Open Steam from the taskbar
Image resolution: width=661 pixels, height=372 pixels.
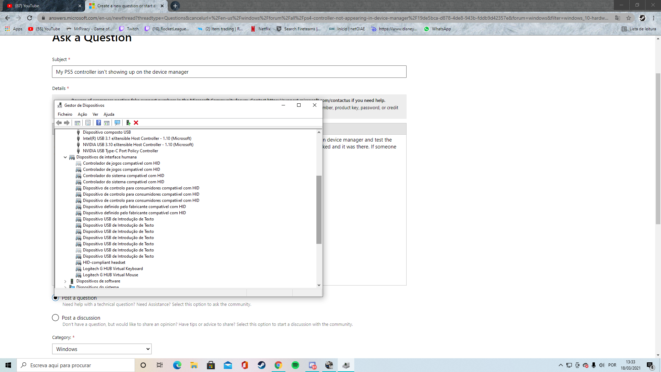(262, 365)
